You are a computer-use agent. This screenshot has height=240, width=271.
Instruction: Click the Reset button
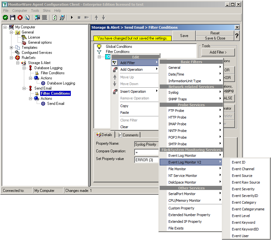pos(215,33)
